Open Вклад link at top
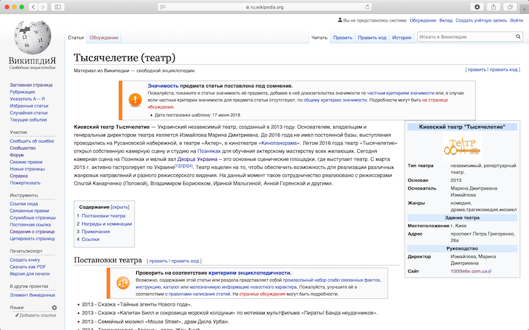This screenshot has height=330, width=529. pos(446,20)
